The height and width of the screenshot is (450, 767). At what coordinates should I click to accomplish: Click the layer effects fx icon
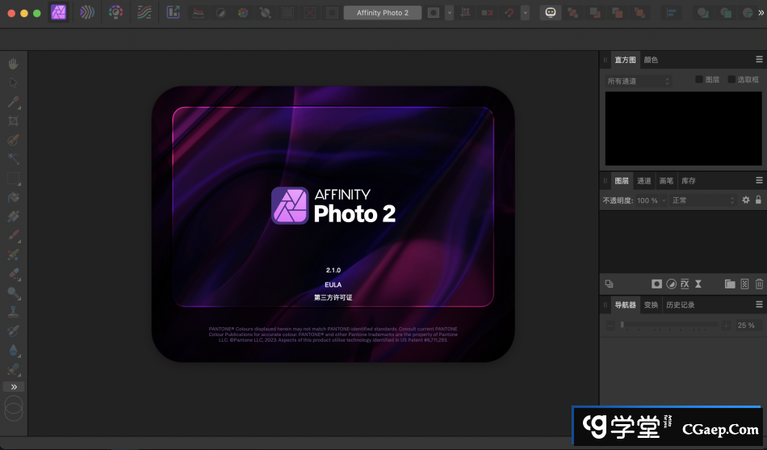(x=684, y=284)
